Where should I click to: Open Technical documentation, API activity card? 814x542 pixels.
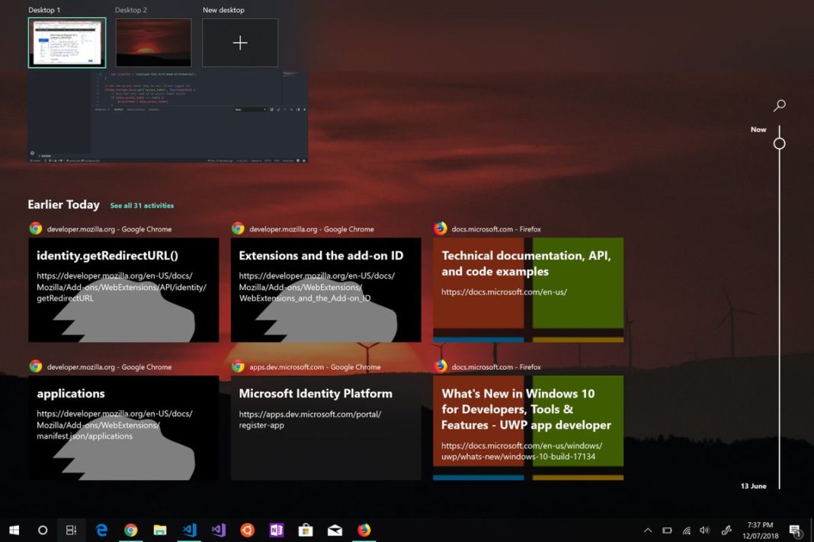pos(528,289)
